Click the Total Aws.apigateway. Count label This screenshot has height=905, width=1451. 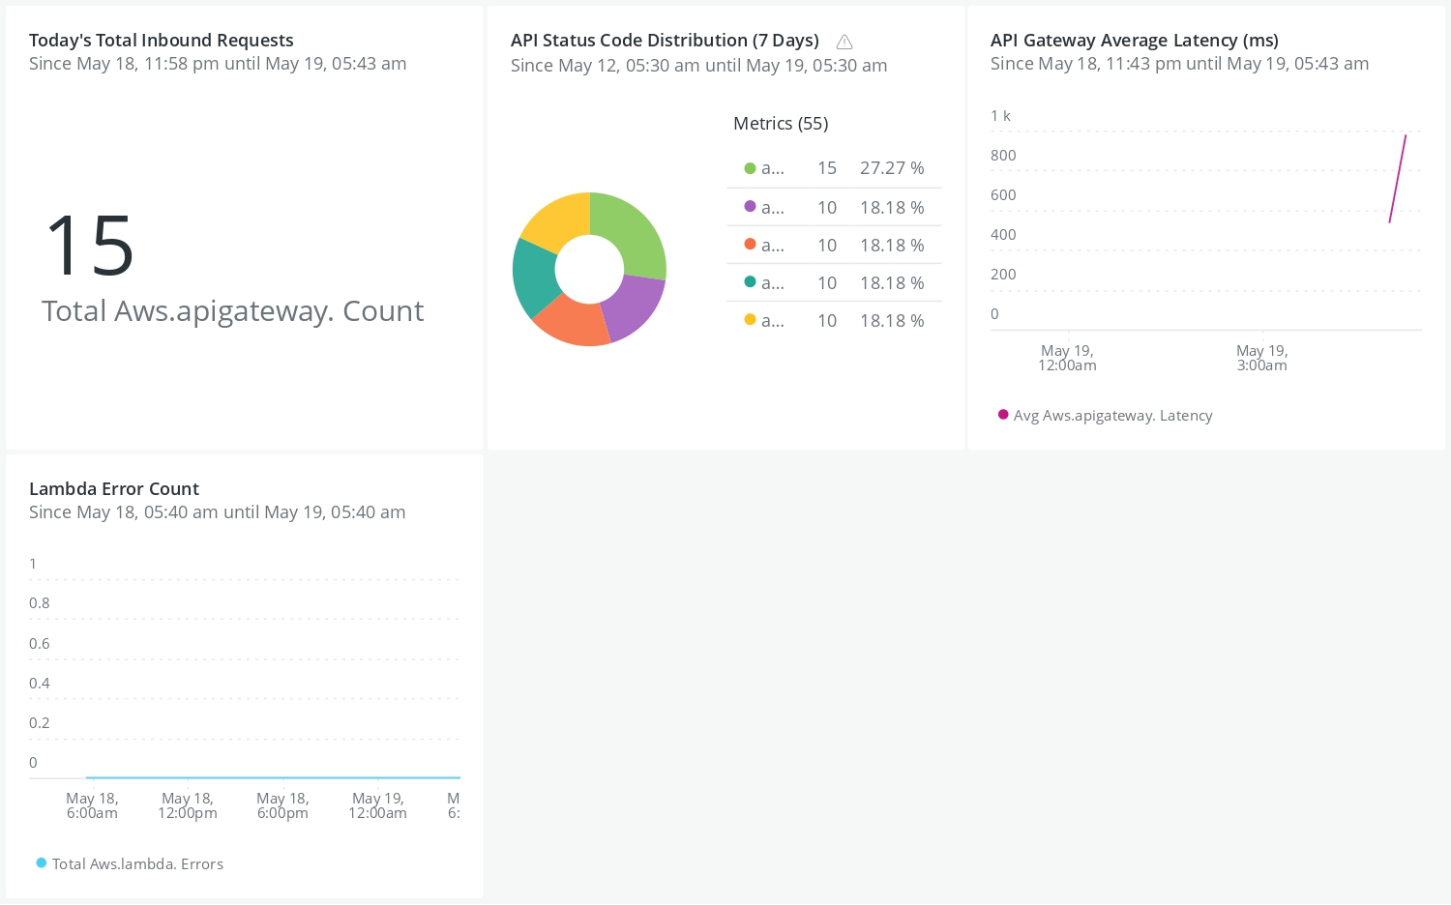[x=233, y=311]
